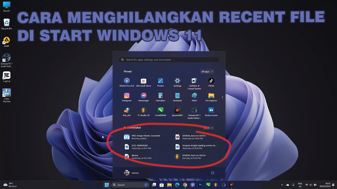337x189 pixels.
Task: Launch Messenger from Start menu
Action: tap(143, 97)
